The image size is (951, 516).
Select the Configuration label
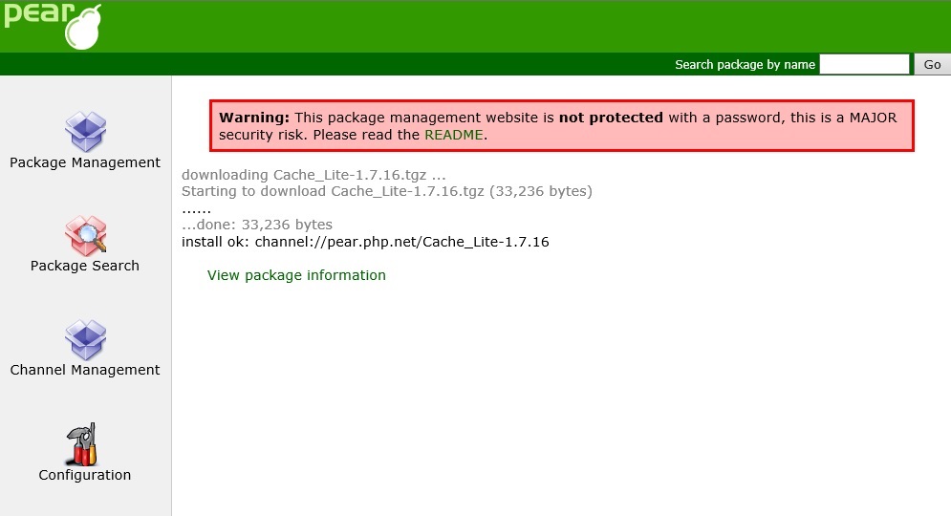click(85, 475)
